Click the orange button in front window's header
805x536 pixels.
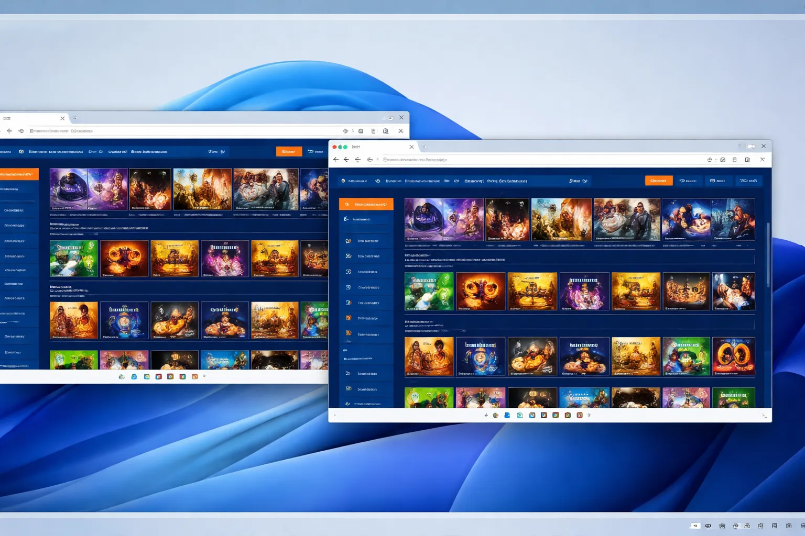658,181
